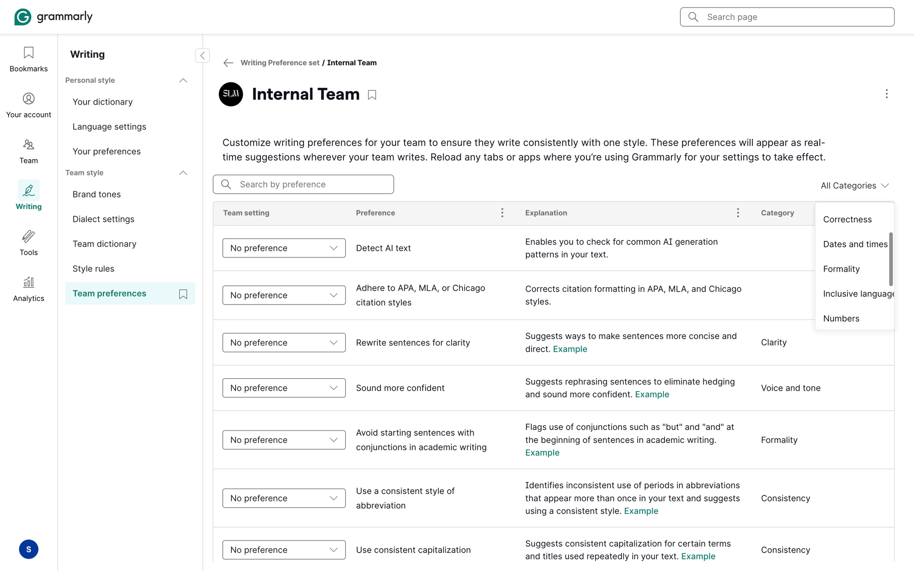Open Dialect settings
This screenshot has height=571, width=914.
point(103,219)
